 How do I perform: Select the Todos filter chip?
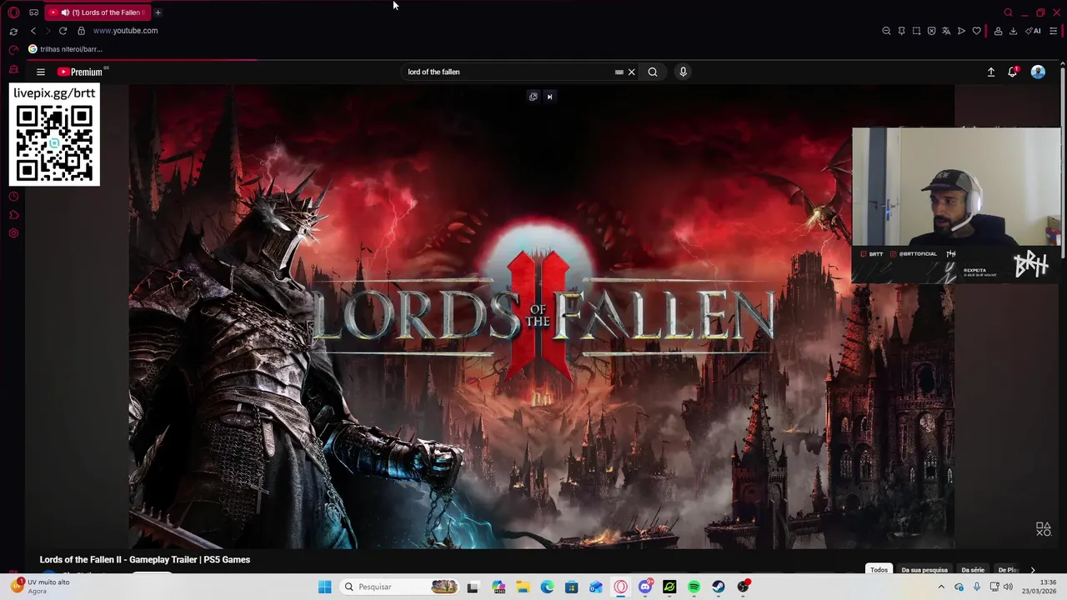click(x=879, y=570)
